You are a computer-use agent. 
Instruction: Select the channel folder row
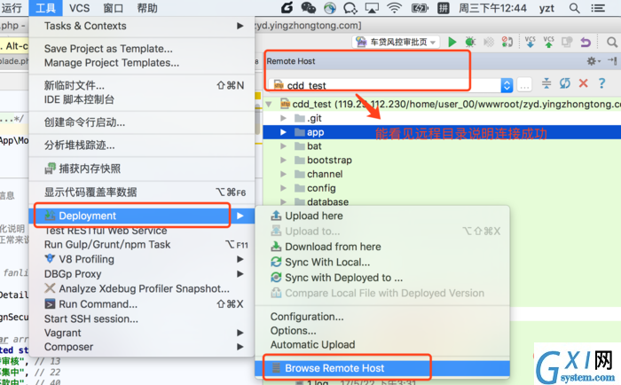pos(442,174)
